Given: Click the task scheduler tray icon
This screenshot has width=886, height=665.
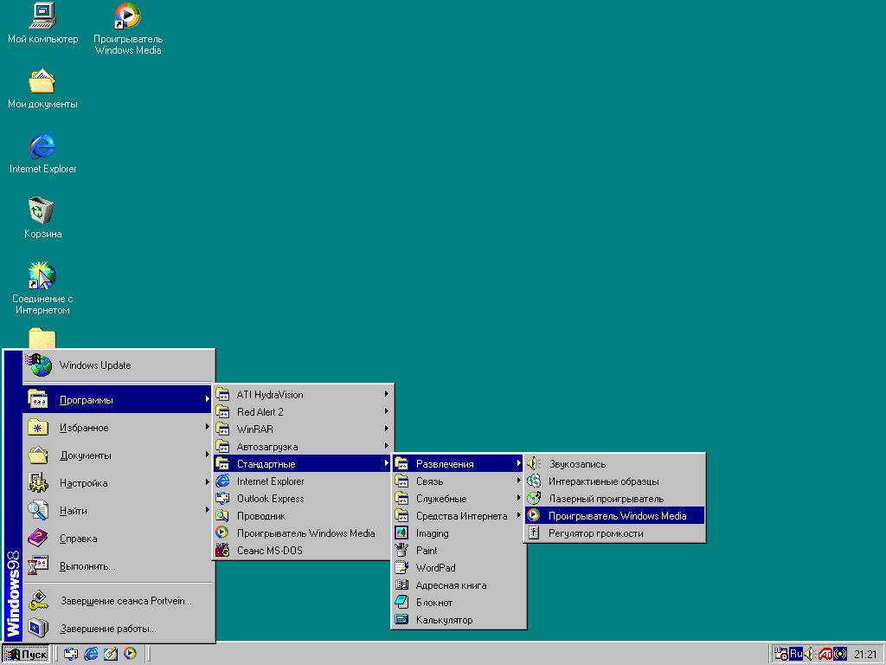Looking at the screenshot, I should coord(781,655).
